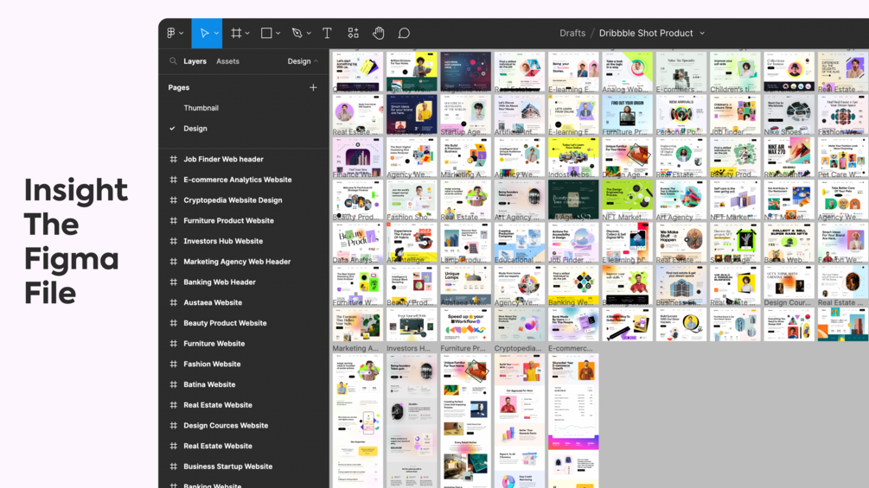The width and height of the screenshot is (869, 488).
Task: Select Investors H... frame on canvas
Action: [412, 421]
